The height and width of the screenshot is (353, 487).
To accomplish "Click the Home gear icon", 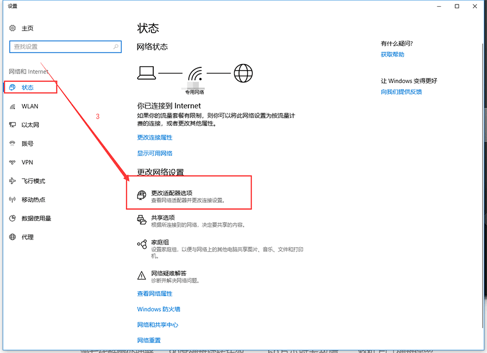I will pos(12,28).
